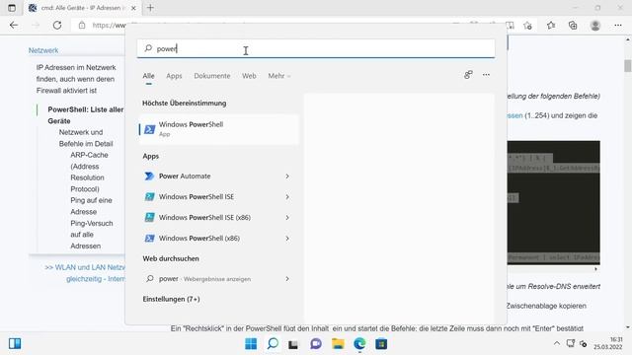Select the cmd: Alle Geräte browser tab
This screenshot has height=355, width=632.
[81, 8]
